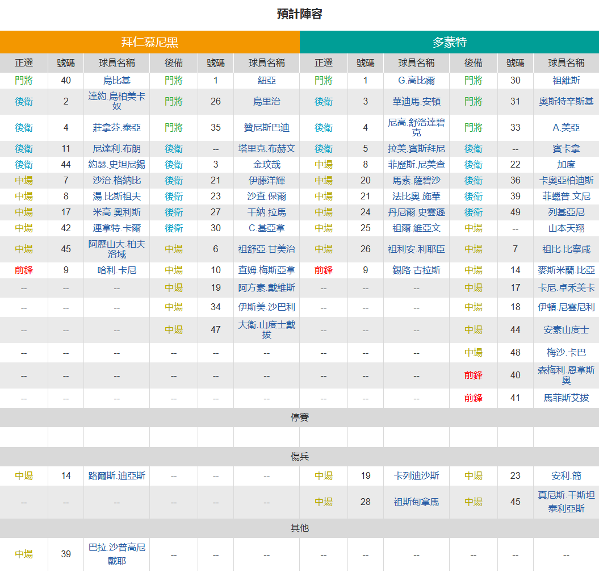The width and height of the screenshot is (599, 572).
Task: Click player name 達約.烏柏美卡奴
Action: tap(117, 101)
